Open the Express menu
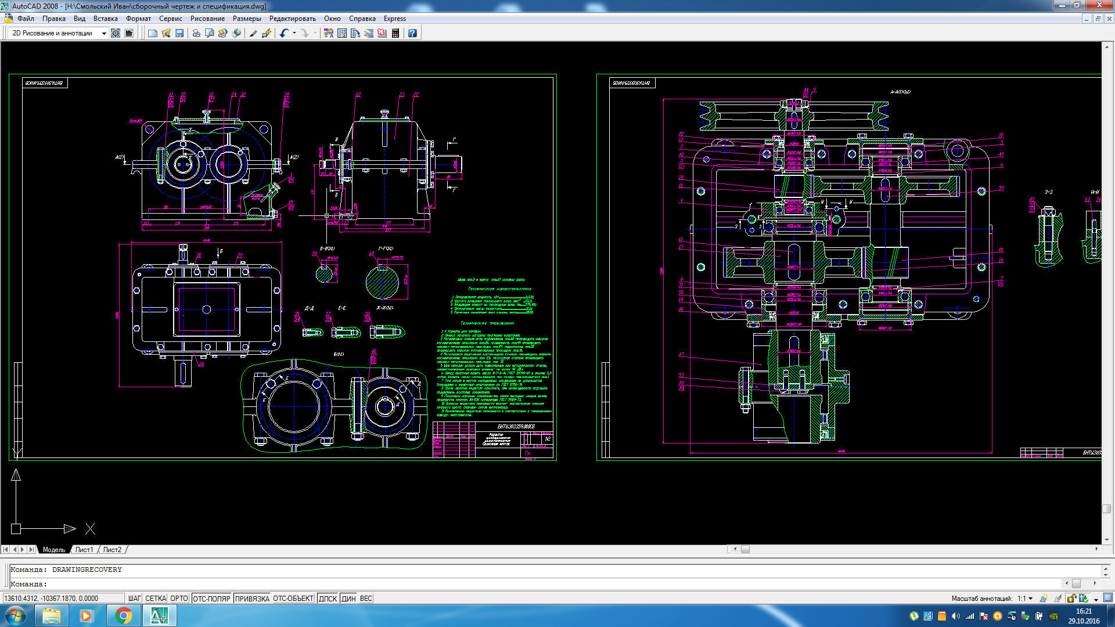 (x=395, y=19)
